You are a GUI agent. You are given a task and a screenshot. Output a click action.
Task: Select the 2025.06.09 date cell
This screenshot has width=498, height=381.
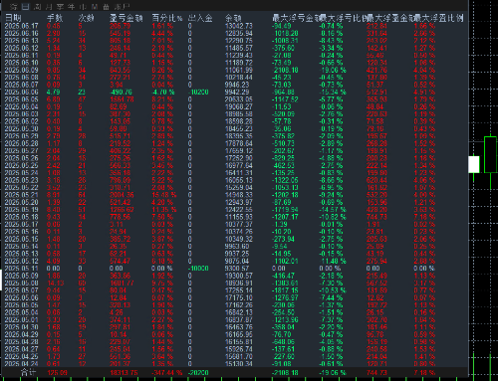coord(22,70)
